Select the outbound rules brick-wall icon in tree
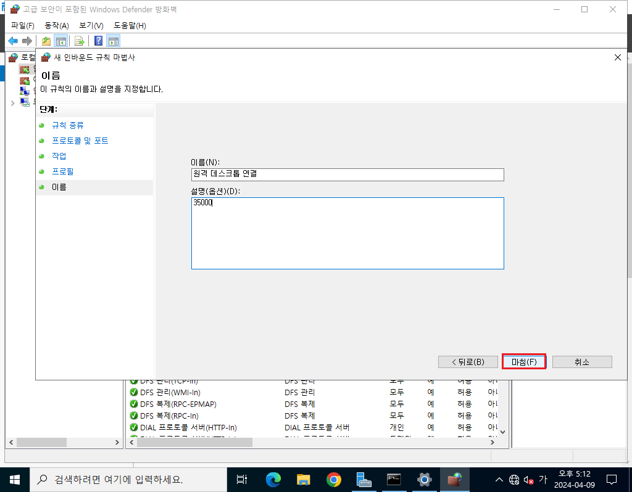This screenshot has height=492, width=632. [x=25, y=80]
